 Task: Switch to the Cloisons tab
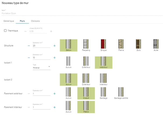pyautogui.click(x=35, y=21)
